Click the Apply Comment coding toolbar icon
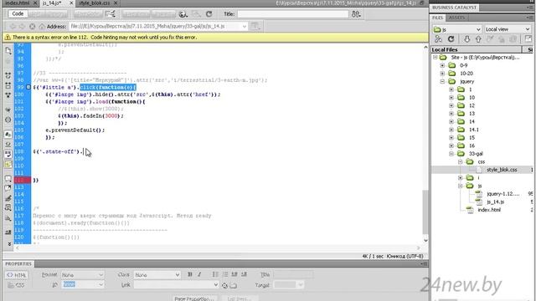The image size is (536, 301). coord(8,178)
